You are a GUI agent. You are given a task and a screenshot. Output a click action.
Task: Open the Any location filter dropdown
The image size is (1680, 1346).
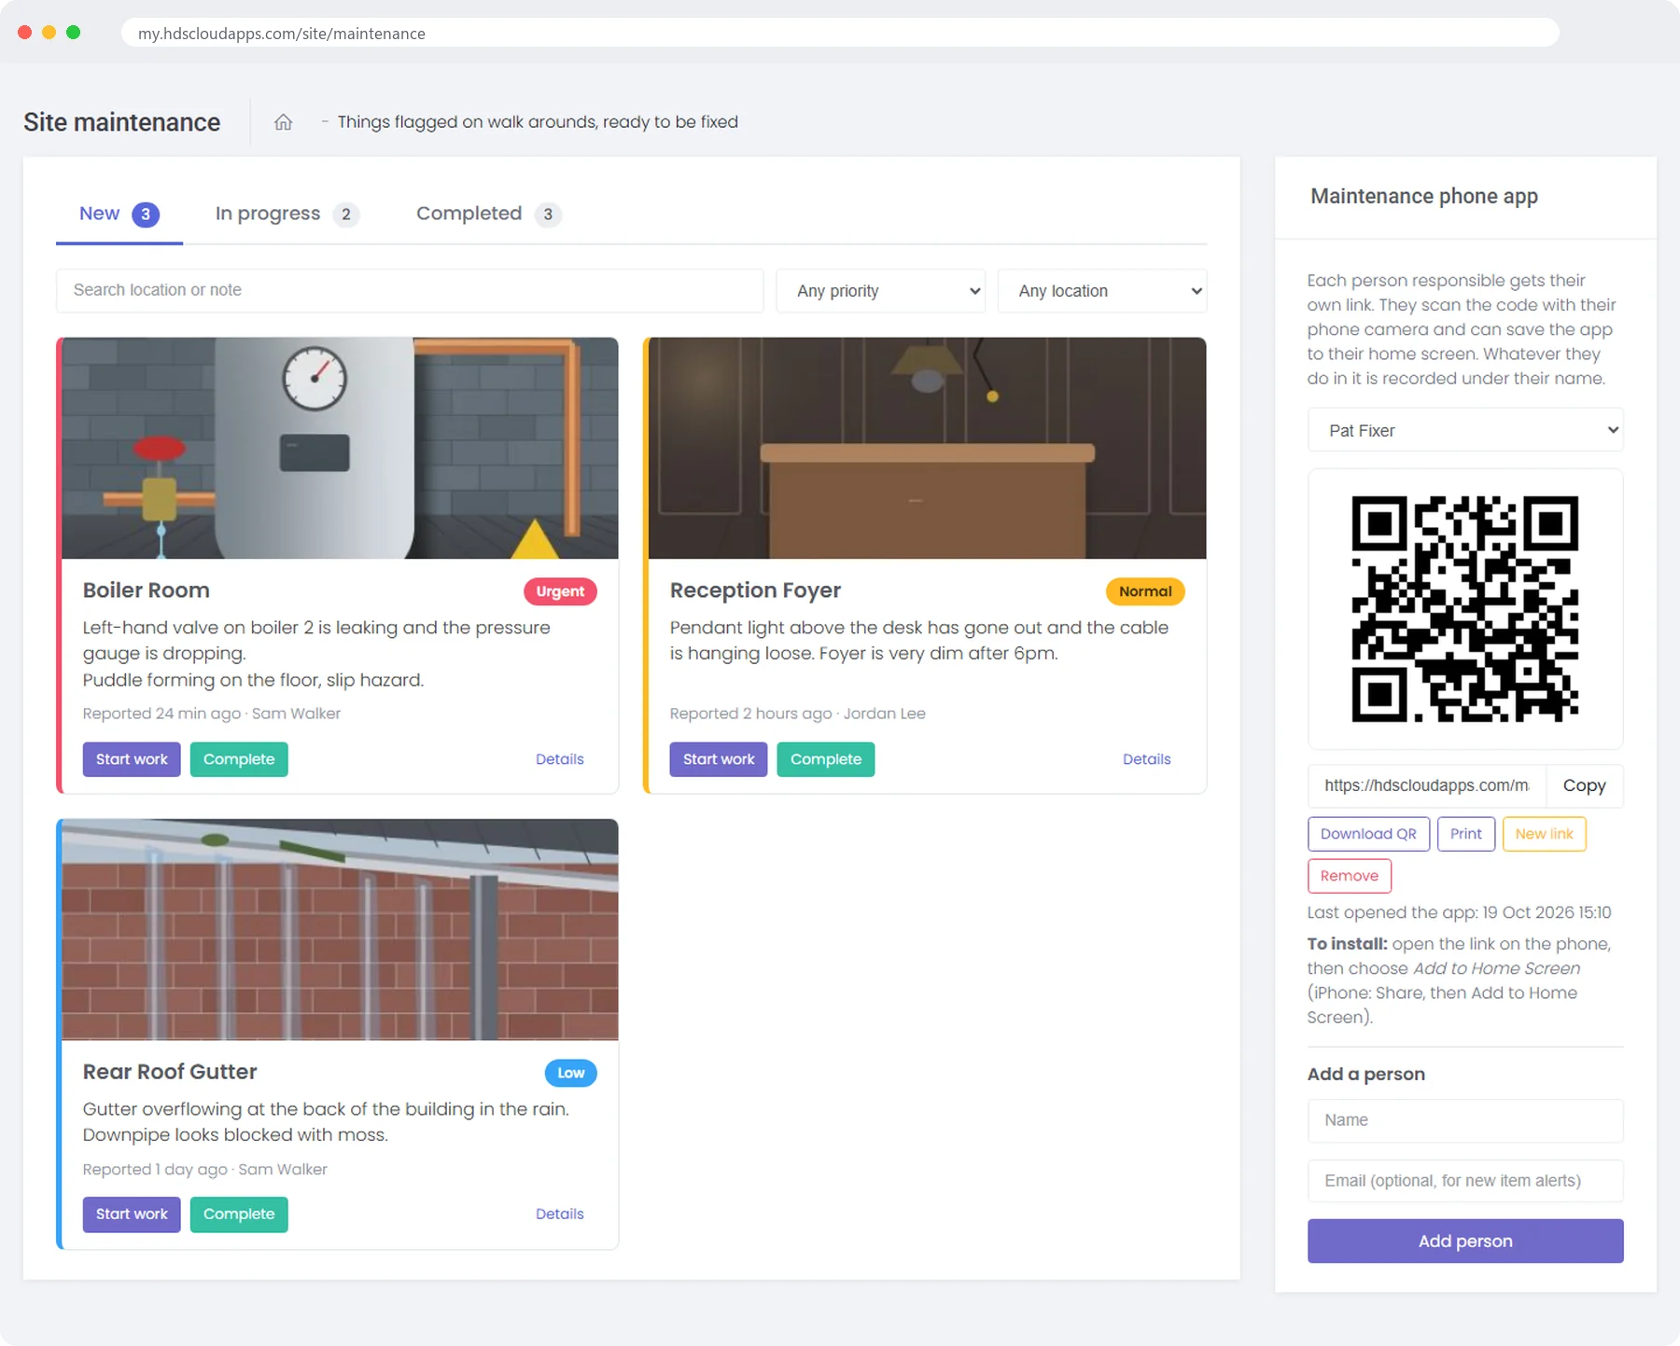[x=1102, y=291]
